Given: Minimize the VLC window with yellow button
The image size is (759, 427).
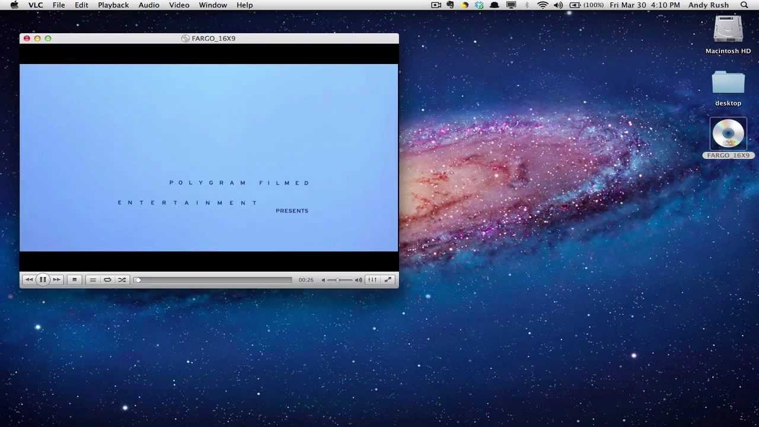Looking at the screenshot, I should coord(37,39).
